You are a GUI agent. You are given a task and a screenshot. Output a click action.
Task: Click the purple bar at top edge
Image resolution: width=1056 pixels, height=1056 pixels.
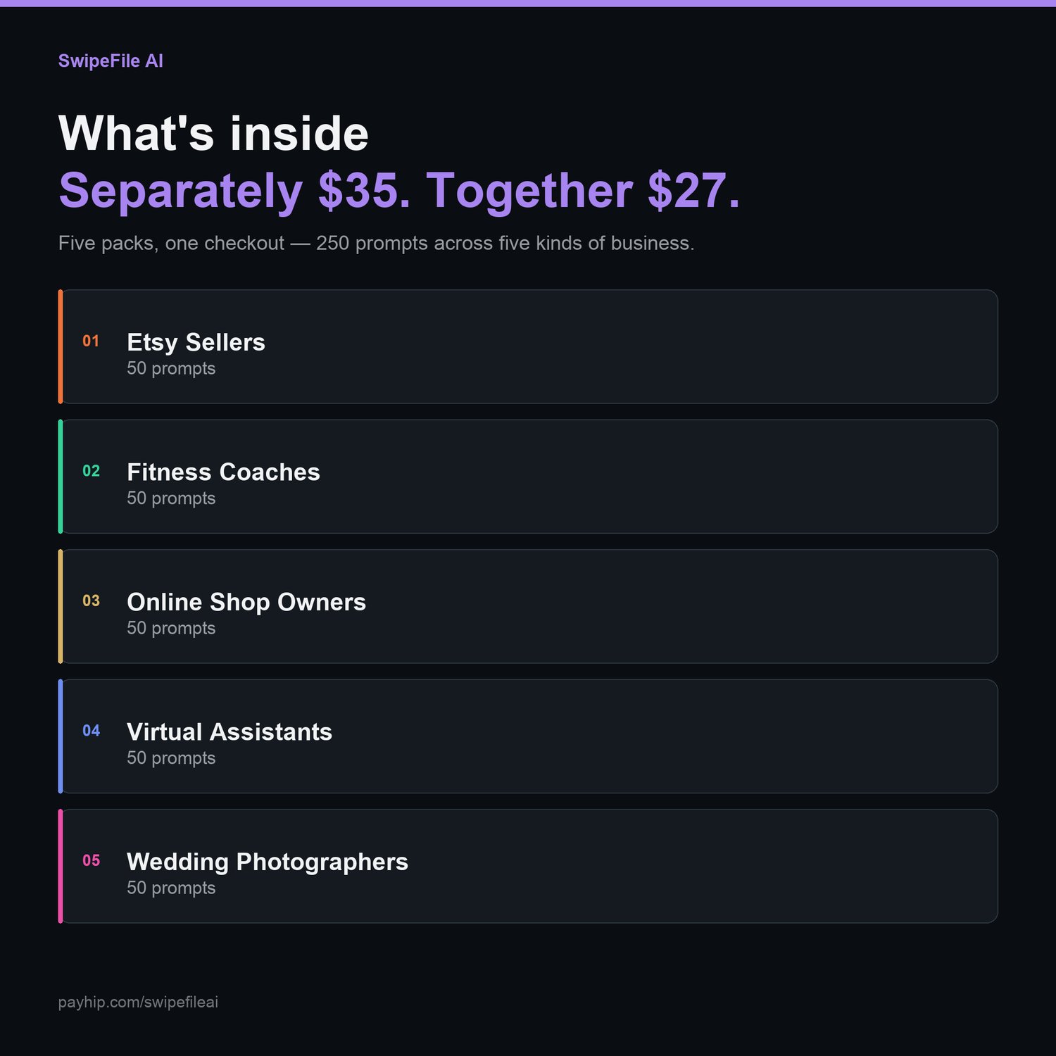click(528, 3)
